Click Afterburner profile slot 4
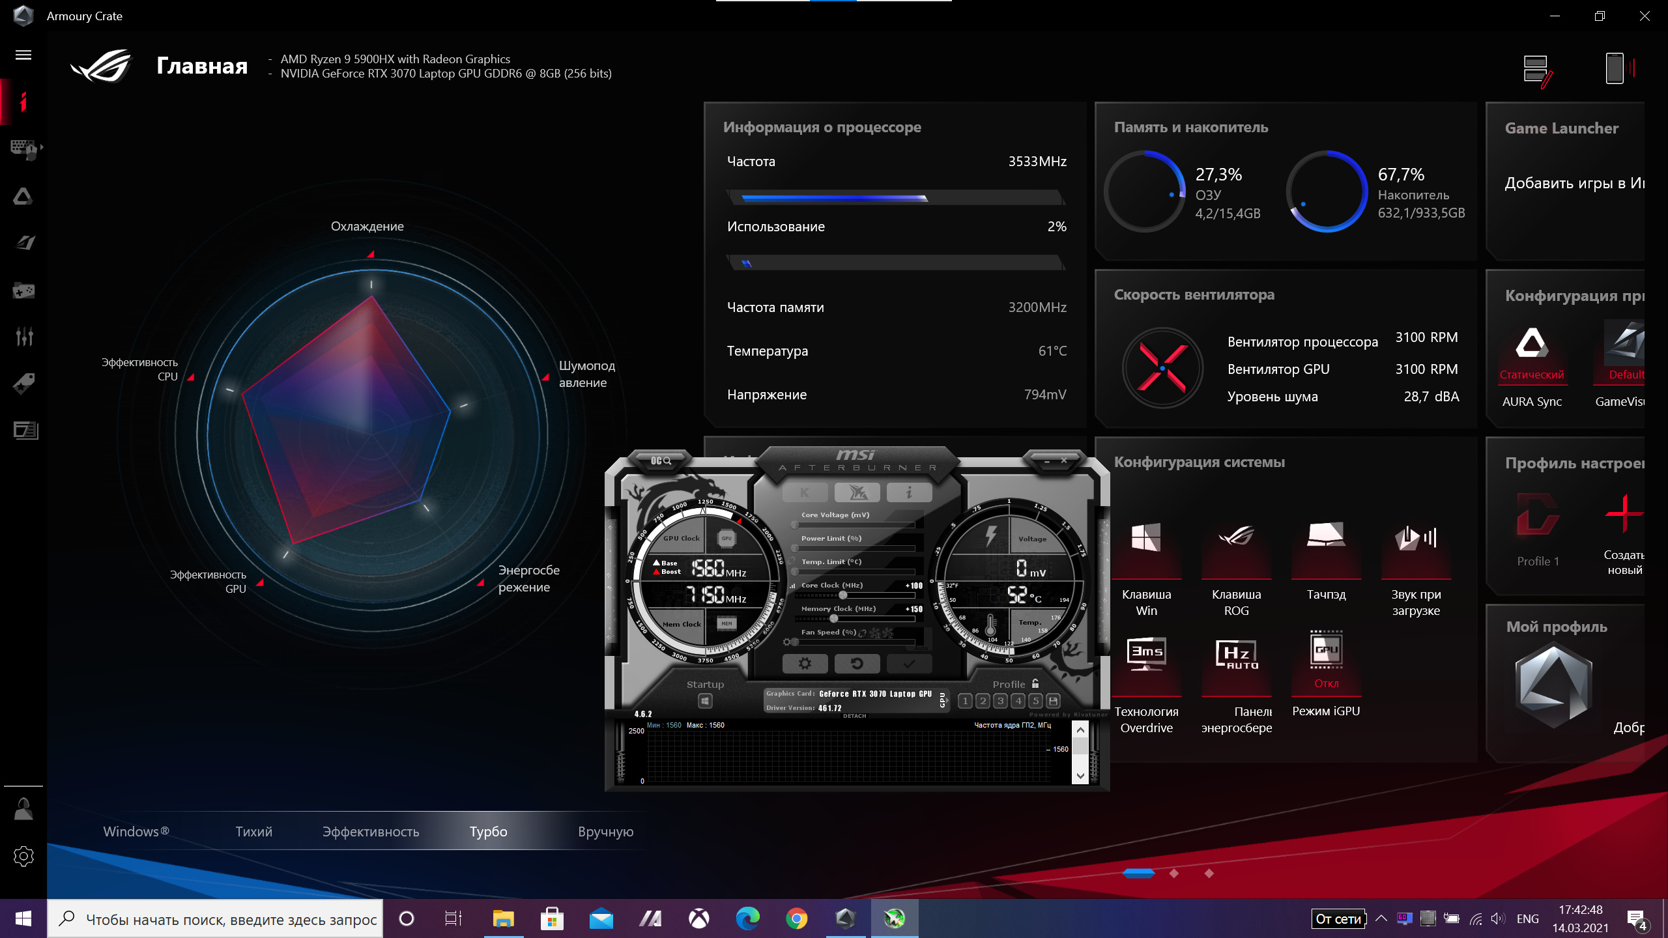 1018,701
